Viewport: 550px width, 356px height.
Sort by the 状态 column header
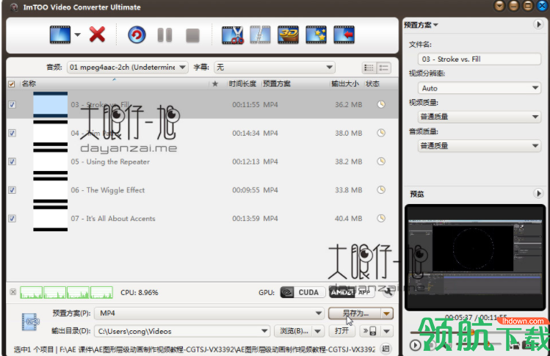(x=372, y=84)
